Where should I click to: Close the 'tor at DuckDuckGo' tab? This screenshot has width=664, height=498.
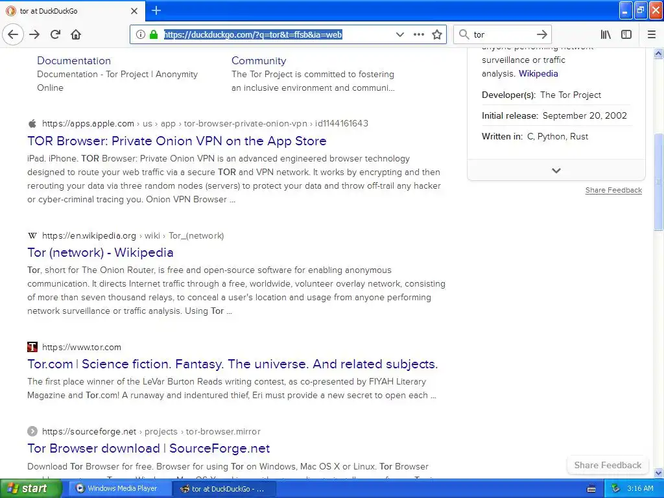[x=134, y=11]
